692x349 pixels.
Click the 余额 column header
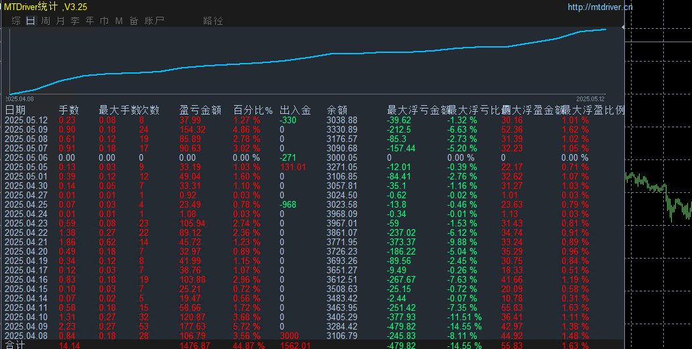click(x=337, y=110)
